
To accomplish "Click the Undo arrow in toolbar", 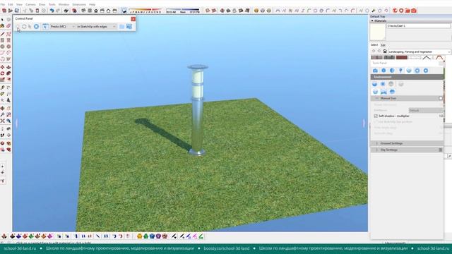I will pos(52,11).
